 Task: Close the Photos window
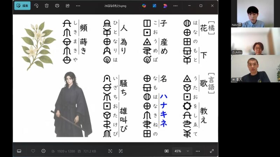click(212, 6)
